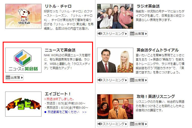Click the 攻略!英語リスニング group photo
This screenshot has width=192, height=128.
(x=115, y=106)
